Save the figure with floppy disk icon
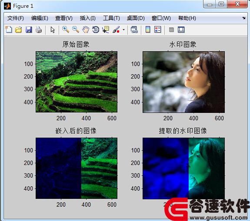The width and height of the screenshot is (250, 221). [x=29, y=30]
